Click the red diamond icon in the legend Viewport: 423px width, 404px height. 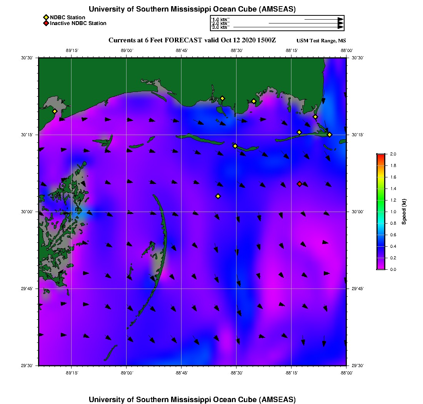[46, 23]
